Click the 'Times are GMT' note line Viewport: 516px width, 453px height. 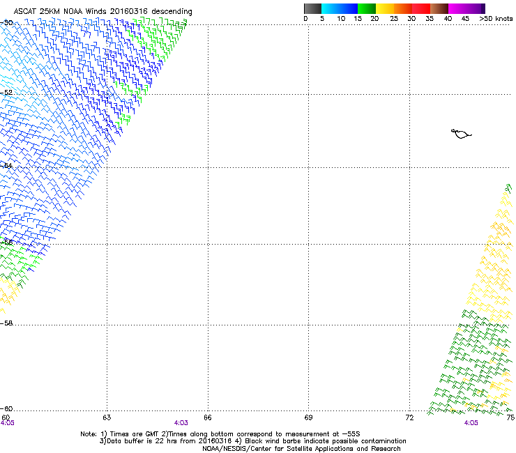coord(220,434)
